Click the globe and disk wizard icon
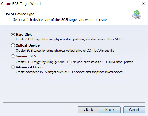The width and height of the screenshot is (148, 116). tap(137, 15)
